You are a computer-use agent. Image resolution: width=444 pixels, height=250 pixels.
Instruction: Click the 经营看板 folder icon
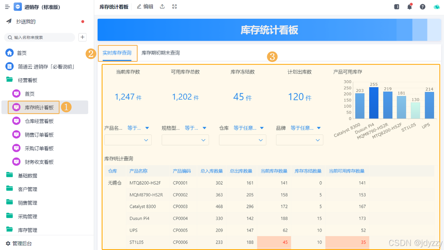(x=9, y=80)
